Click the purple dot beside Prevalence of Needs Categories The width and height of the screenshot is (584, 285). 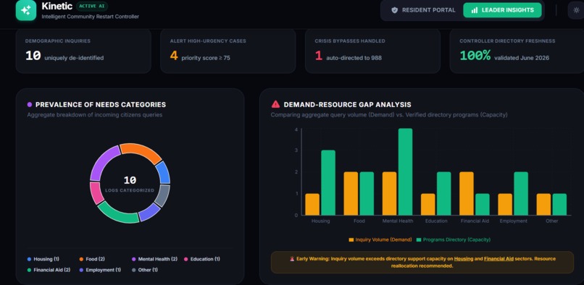[30, 105]
